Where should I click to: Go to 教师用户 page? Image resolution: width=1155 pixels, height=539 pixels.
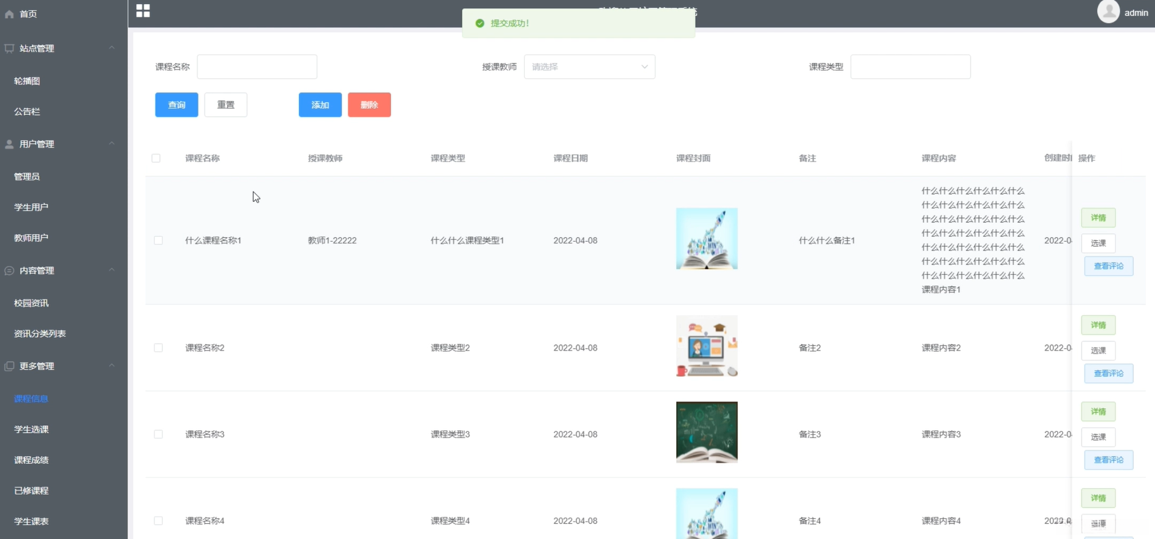pos(31,237)
